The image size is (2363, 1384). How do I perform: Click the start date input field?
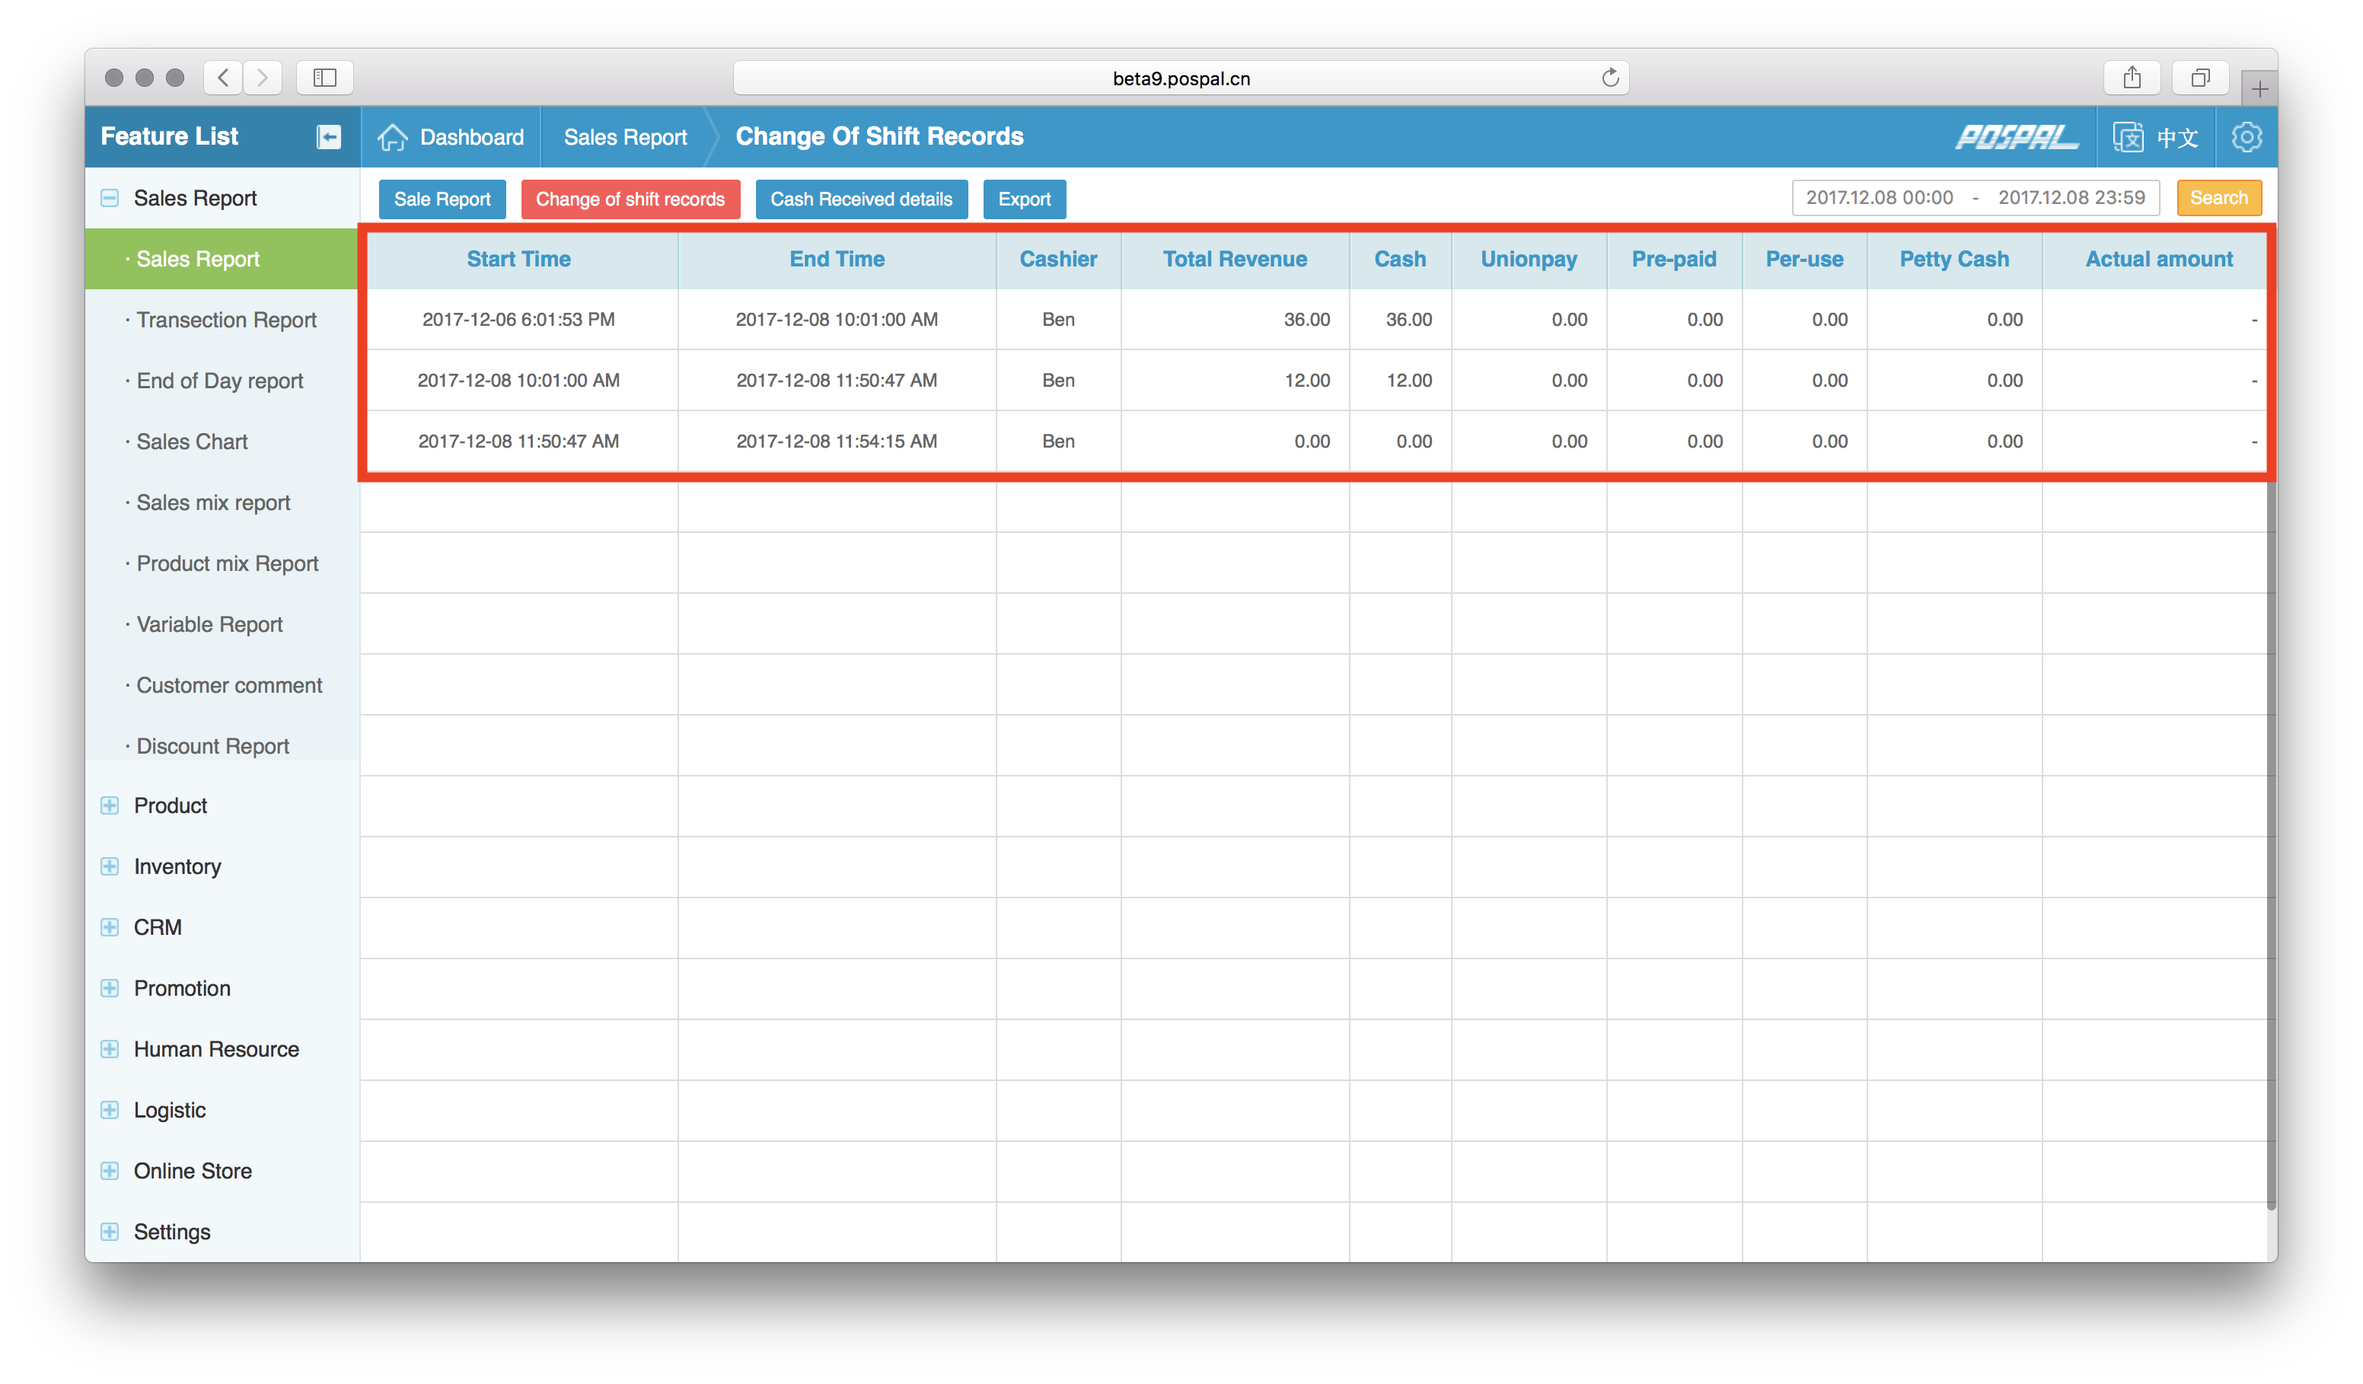tap(1879, 198)
